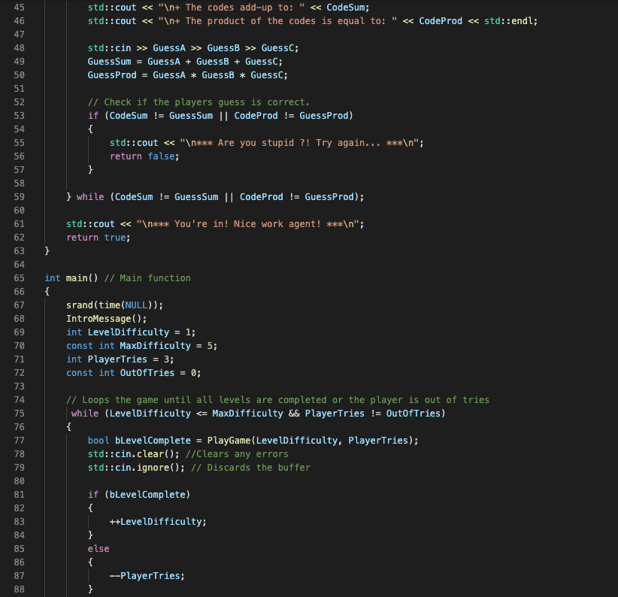Click the 'if' keyword on line 53
The image size is (618, 597).
(93, 116)
